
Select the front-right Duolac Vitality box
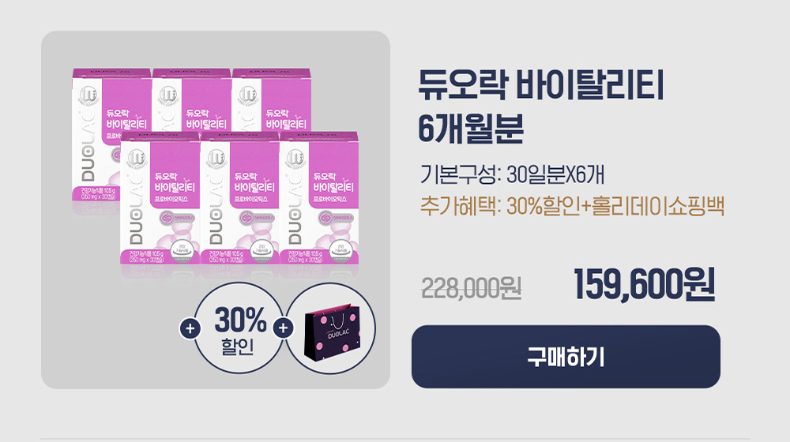[x=319, y=198]
